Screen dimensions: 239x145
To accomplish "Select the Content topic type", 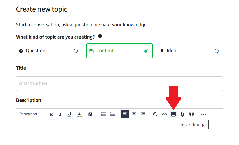I will [x=120, y=51].
